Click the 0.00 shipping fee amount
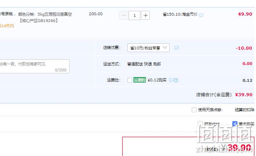256x156 pixels. click(247, 63)
